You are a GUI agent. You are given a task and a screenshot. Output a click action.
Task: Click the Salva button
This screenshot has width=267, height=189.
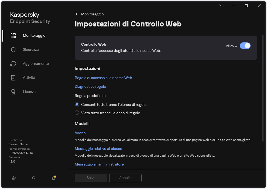91,178
